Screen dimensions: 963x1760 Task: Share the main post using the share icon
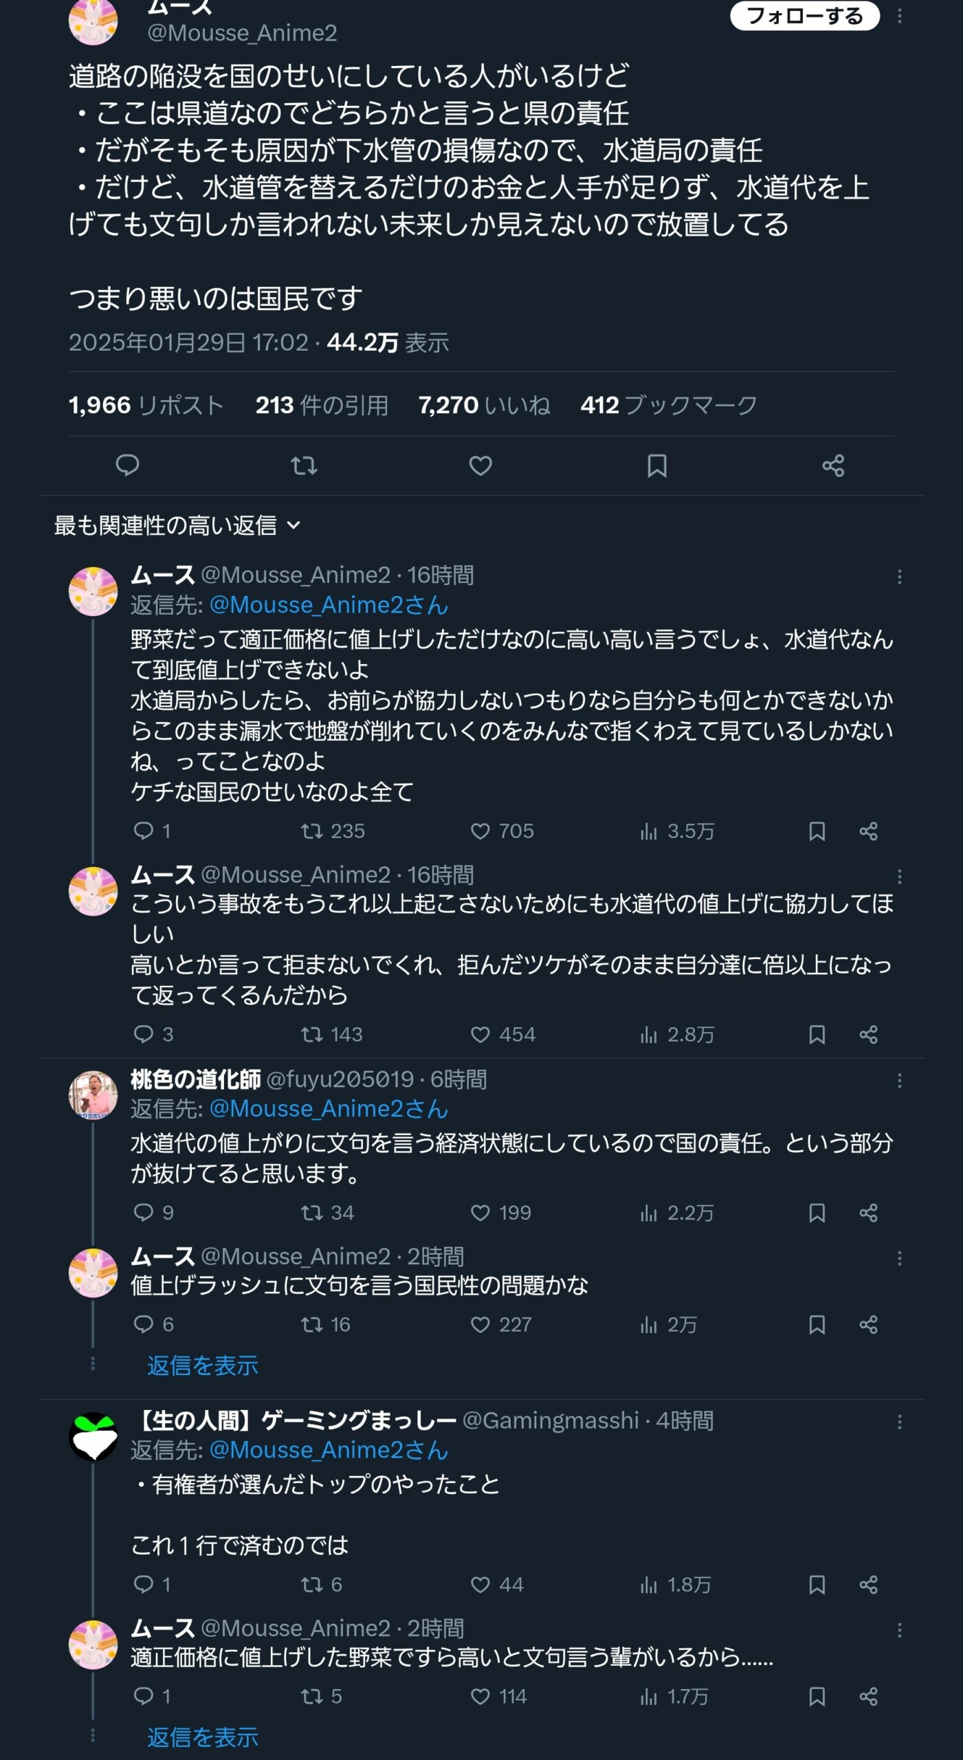[x=833, y=465]
